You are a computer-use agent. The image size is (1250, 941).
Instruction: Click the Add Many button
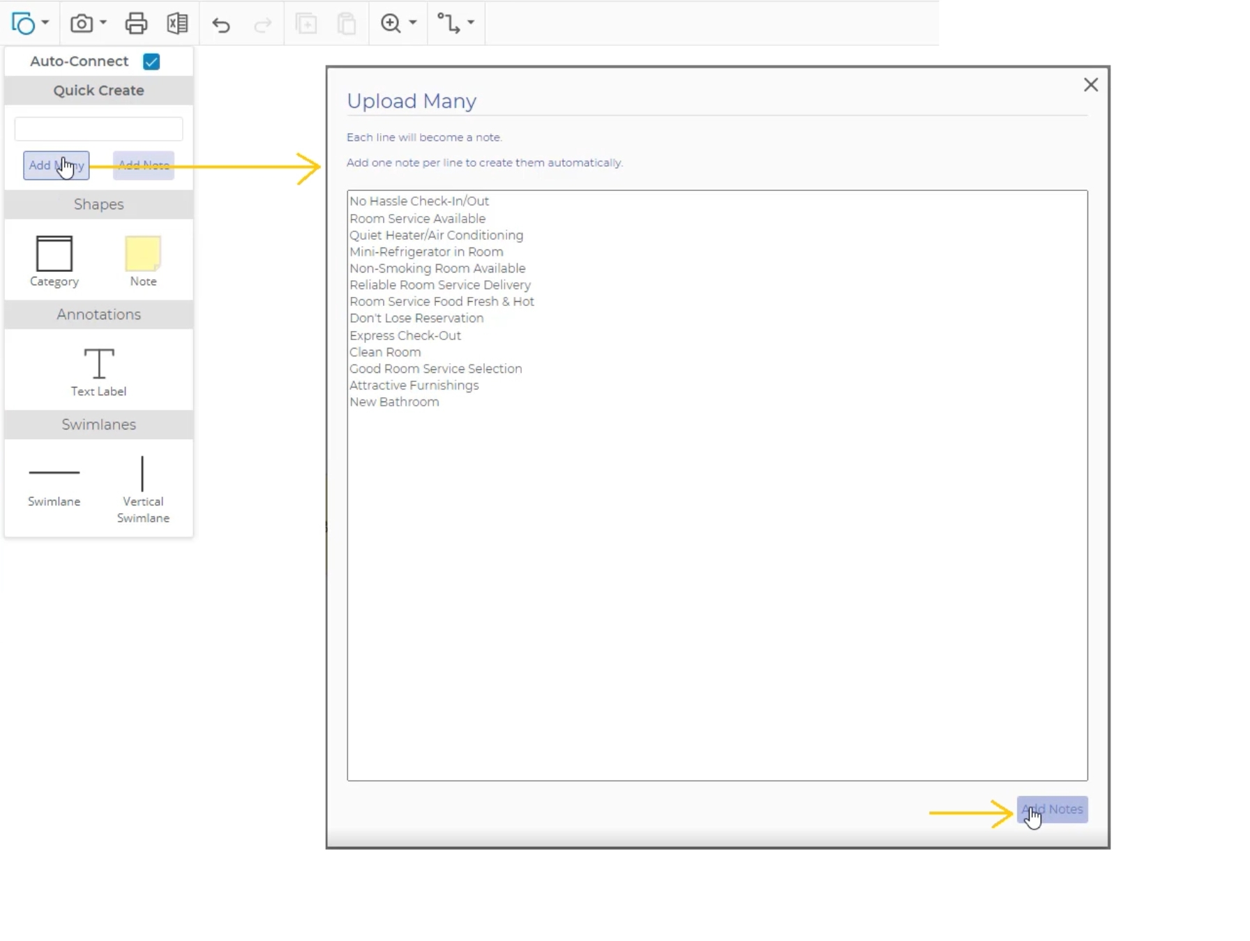56,165
